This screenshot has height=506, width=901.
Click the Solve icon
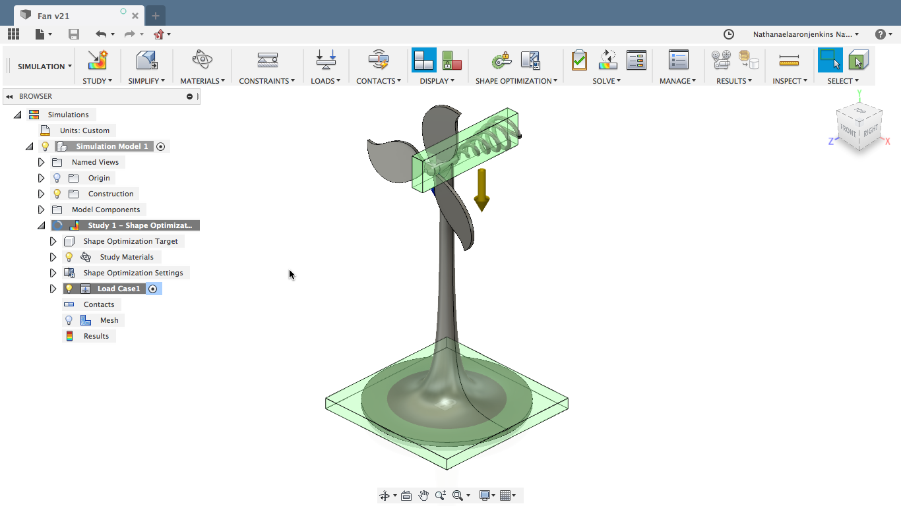[607, 61]
